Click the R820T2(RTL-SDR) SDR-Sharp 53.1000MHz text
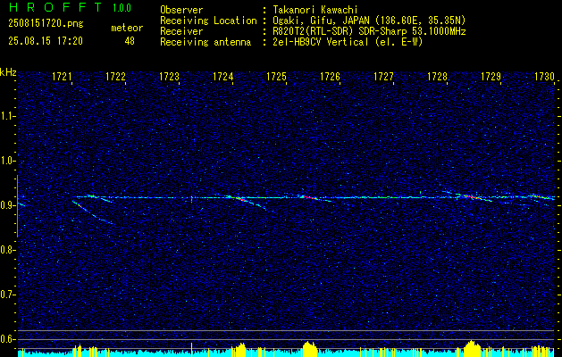This screenshot has width=562, height=357. point(369,31)
